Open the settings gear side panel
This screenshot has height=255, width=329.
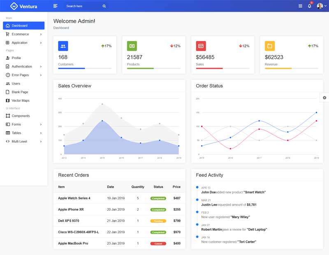(324, 98)
